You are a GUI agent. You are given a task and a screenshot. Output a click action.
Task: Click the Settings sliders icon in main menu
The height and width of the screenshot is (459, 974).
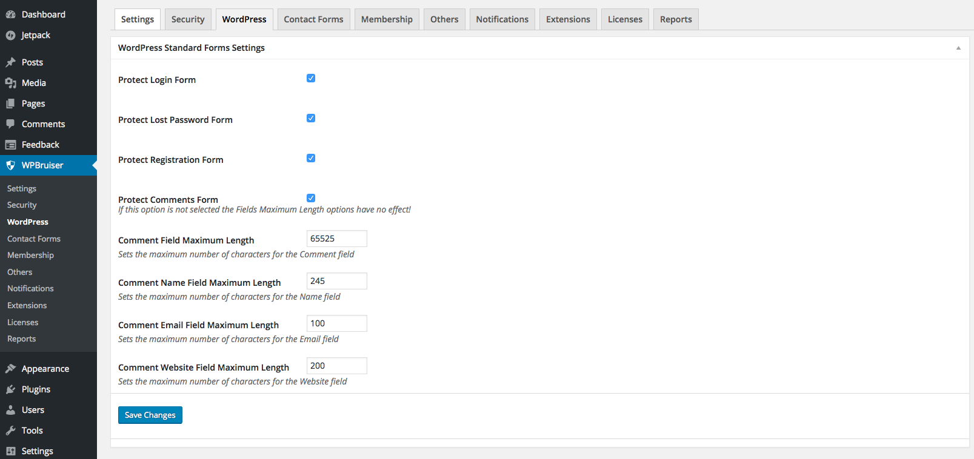click(x=10, y=451)
